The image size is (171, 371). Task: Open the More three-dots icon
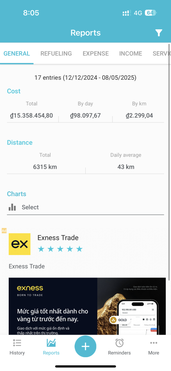tap(154, 343)
